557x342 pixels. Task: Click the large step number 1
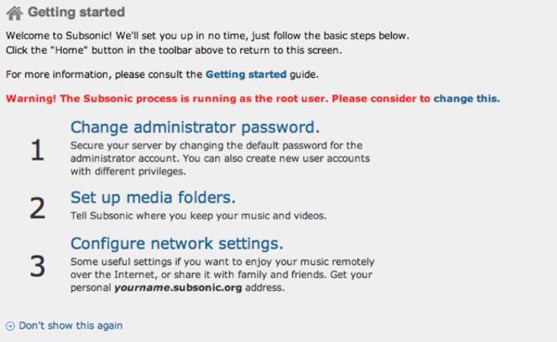36,151
